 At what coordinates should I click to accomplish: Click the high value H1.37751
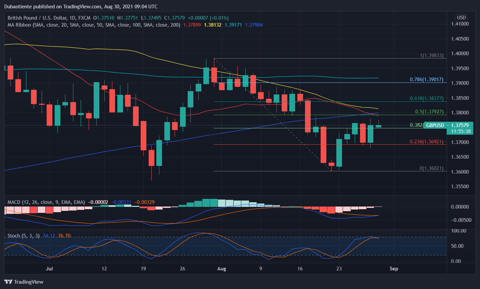tap(127, 18)
